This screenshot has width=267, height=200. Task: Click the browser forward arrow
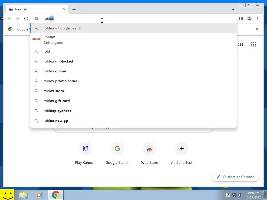click(x=18, y=18)
